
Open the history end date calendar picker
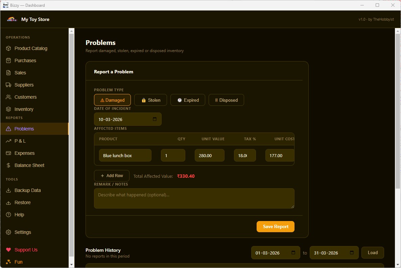(352, 253)
